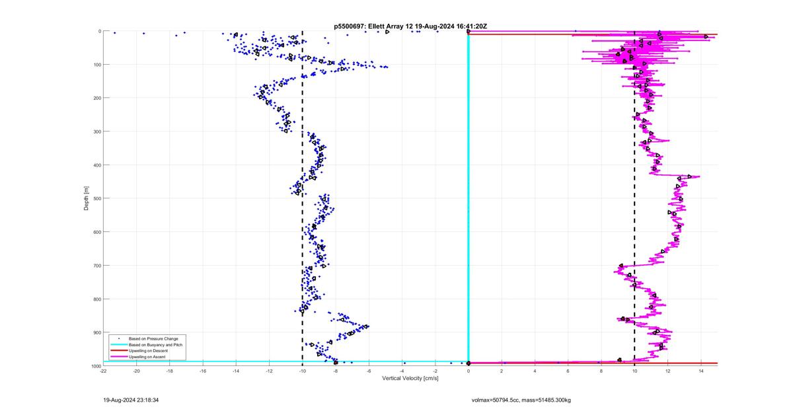
Task: Click velocity axis tick "-6"
Action: (x=369, y=371)
